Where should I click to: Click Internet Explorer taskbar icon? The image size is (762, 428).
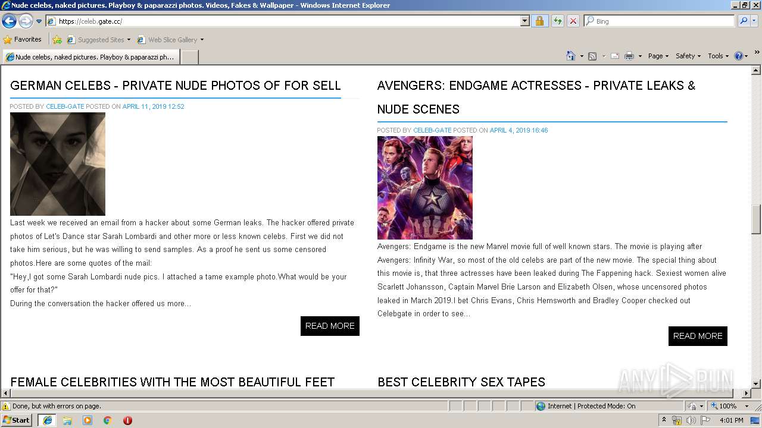(48, 420)
